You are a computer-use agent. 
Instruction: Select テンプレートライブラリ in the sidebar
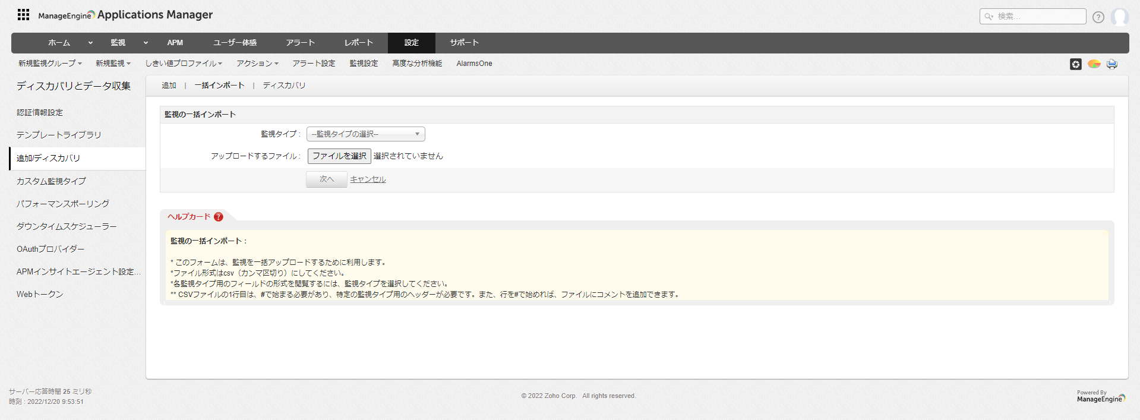[x=59, y=135]
